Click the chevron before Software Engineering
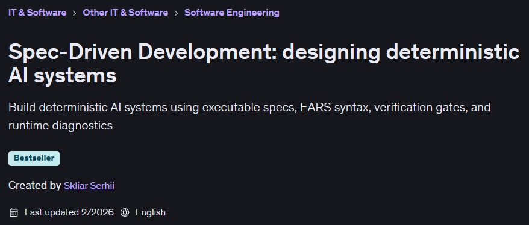The height and width of the screenshot is (225, 529). (176, 13)
